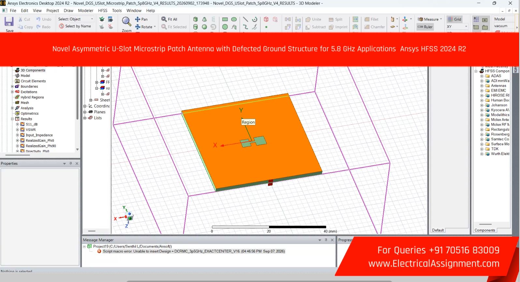
Task: Open the Draw menu
Action: click(68, 10)
